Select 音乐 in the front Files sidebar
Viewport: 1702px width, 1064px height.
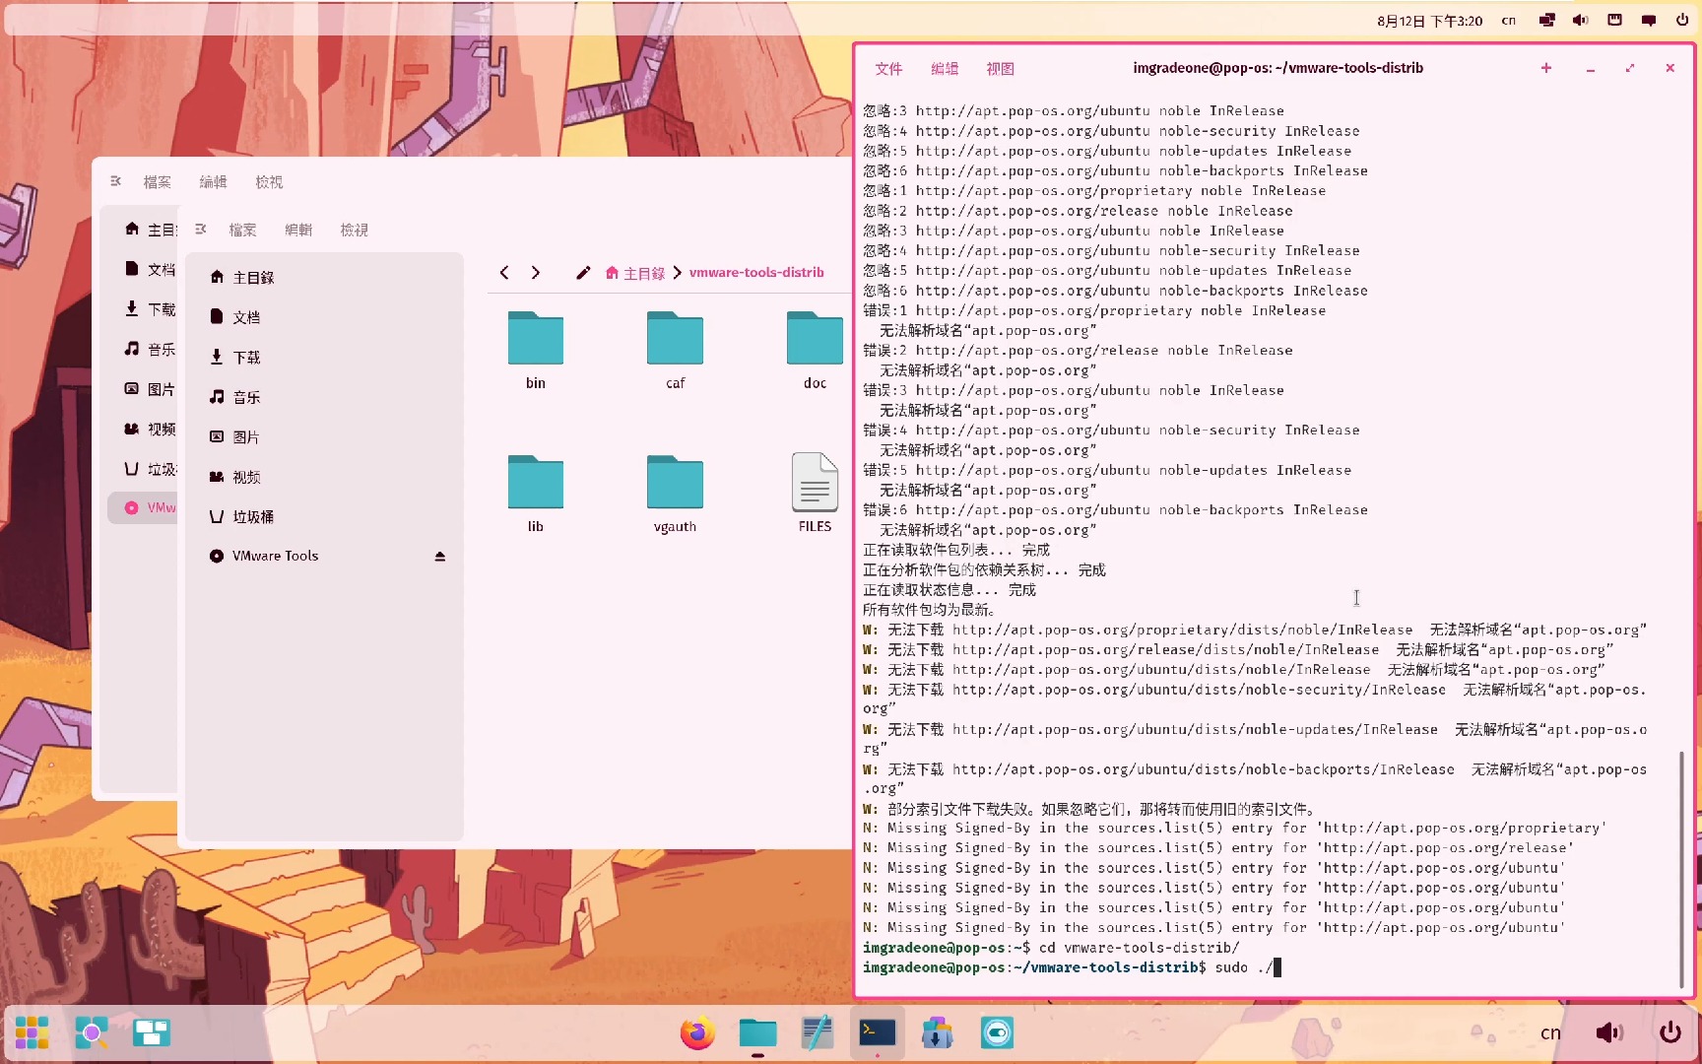(325, 397)
